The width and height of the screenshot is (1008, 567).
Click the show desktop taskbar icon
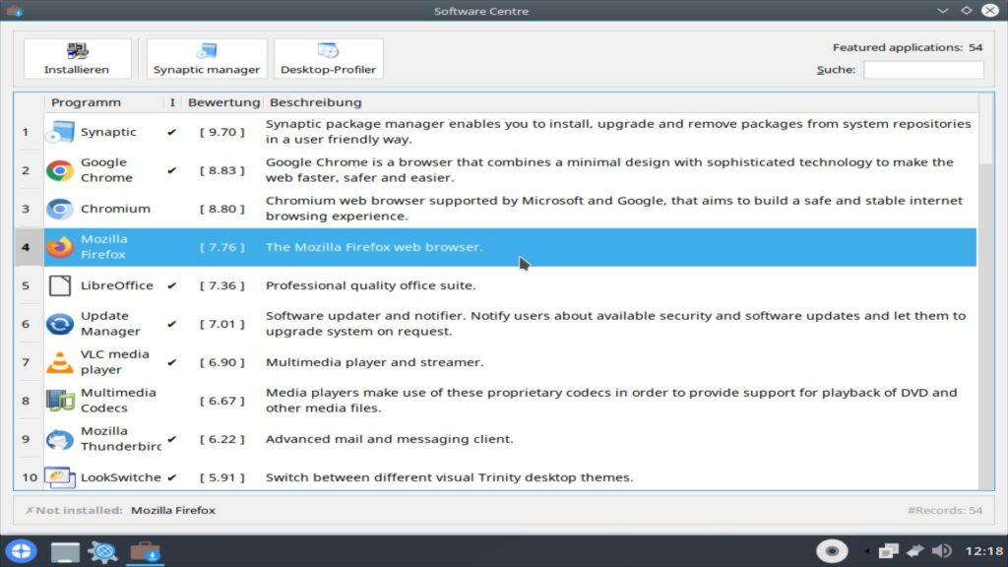point(65,551)
